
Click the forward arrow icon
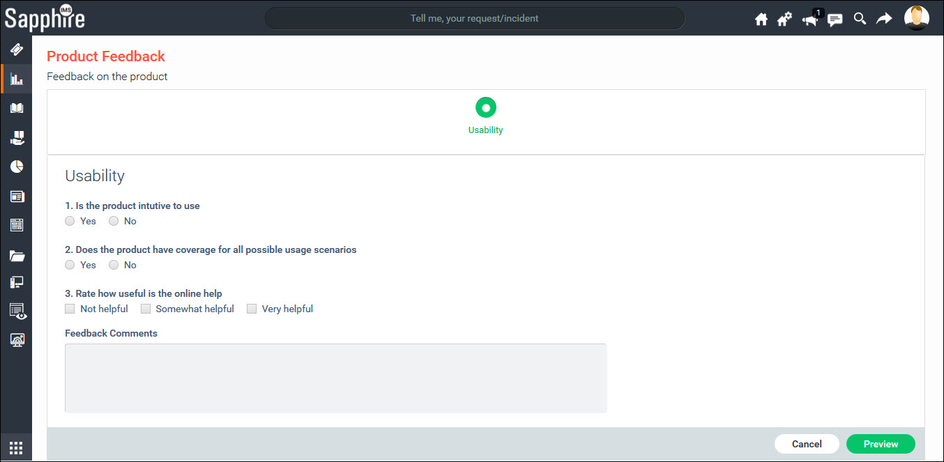pyautogui.click(x=884, y=19)
